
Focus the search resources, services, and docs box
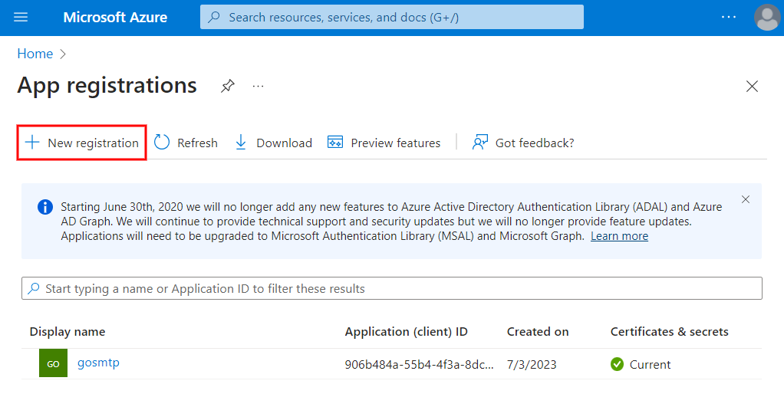click(391, 17)
